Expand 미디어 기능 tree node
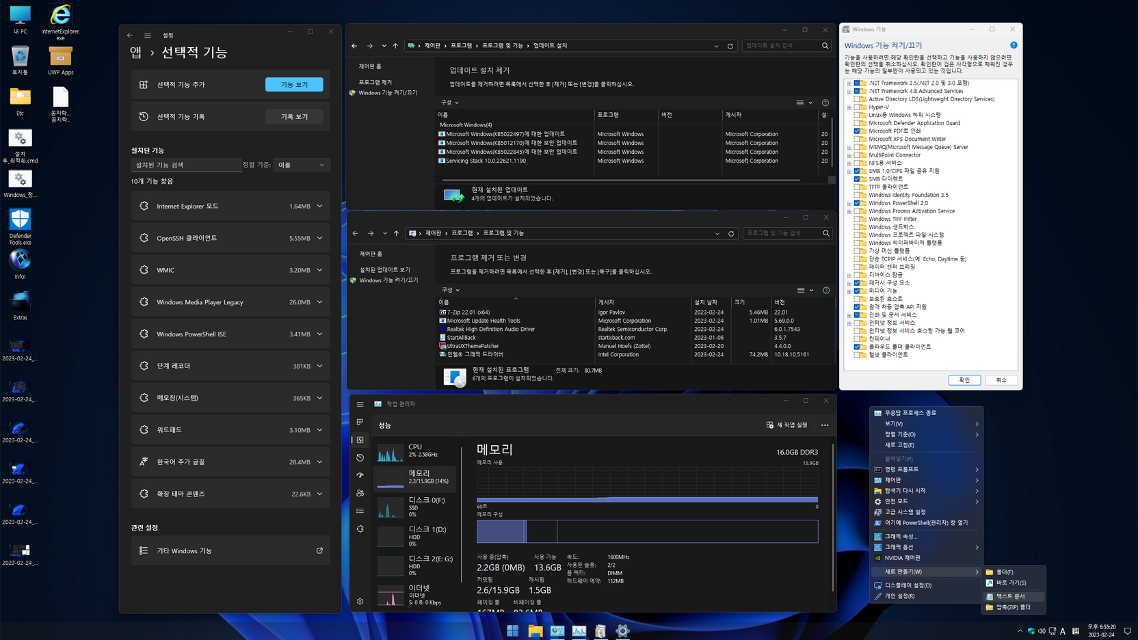Screen dimensions: 1138x640 (x=849, y=291)
